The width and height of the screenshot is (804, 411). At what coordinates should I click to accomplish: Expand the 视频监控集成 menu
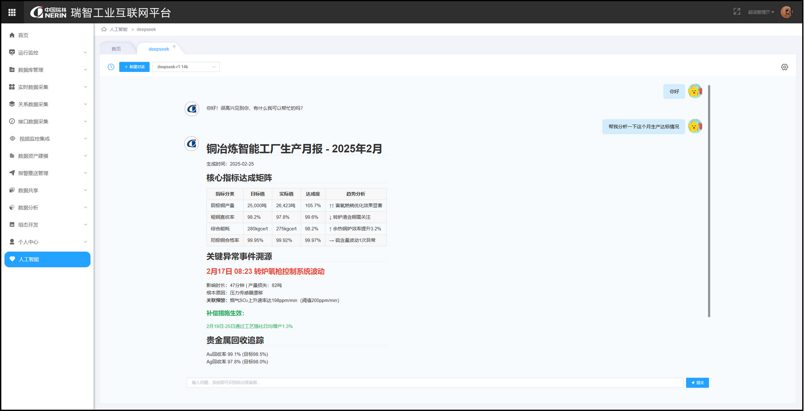point(47,139)
